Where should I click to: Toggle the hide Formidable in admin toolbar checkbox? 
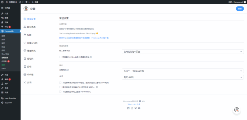(x=60, y=92)
